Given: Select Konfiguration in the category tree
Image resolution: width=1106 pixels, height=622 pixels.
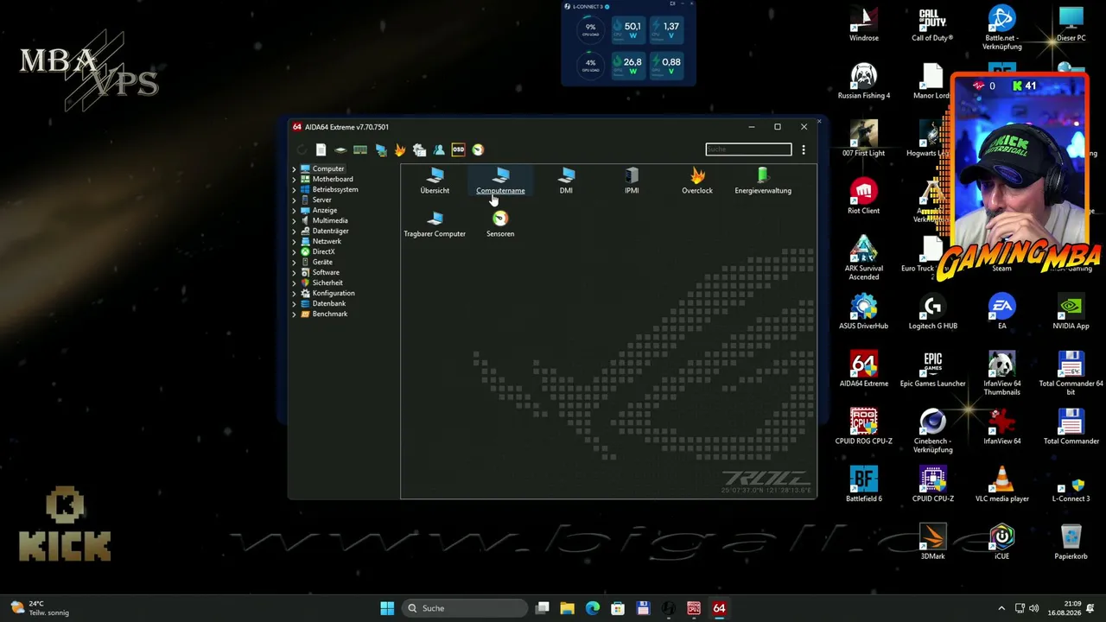Looking at the screenshot, I should (x=334, y=293).
